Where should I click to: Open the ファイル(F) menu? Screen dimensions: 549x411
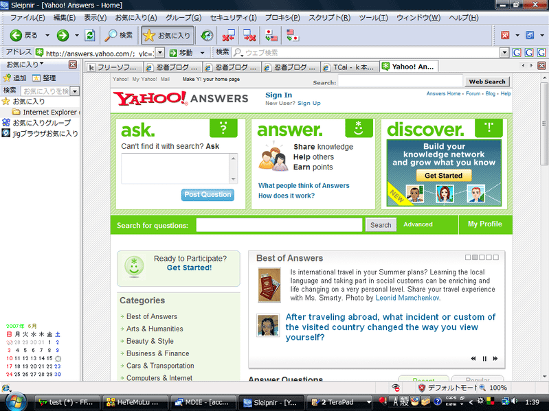click(x=27, y=18)
